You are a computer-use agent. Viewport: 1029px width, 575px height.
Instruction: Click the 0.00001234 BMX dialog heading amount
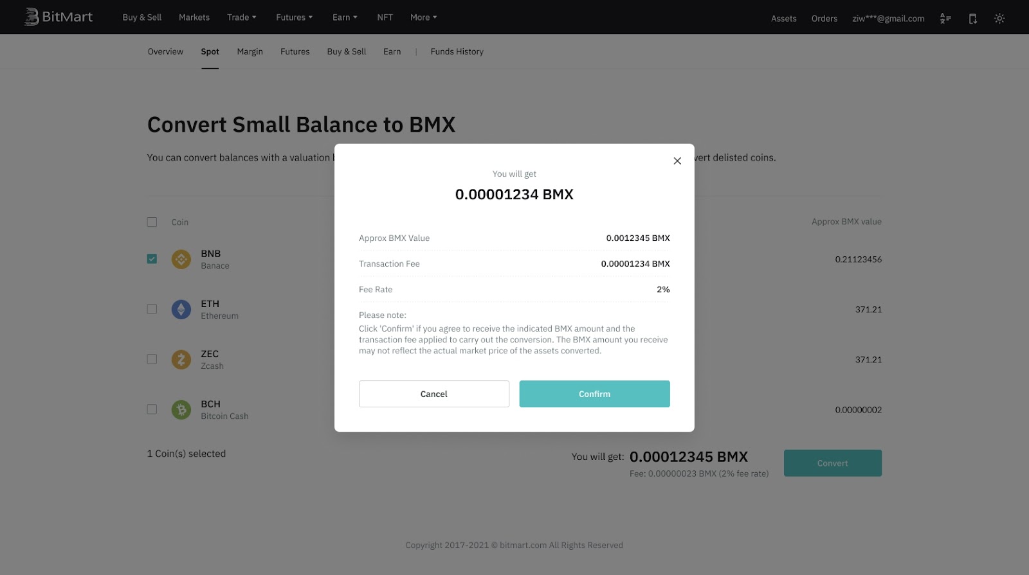pos(514,195)
